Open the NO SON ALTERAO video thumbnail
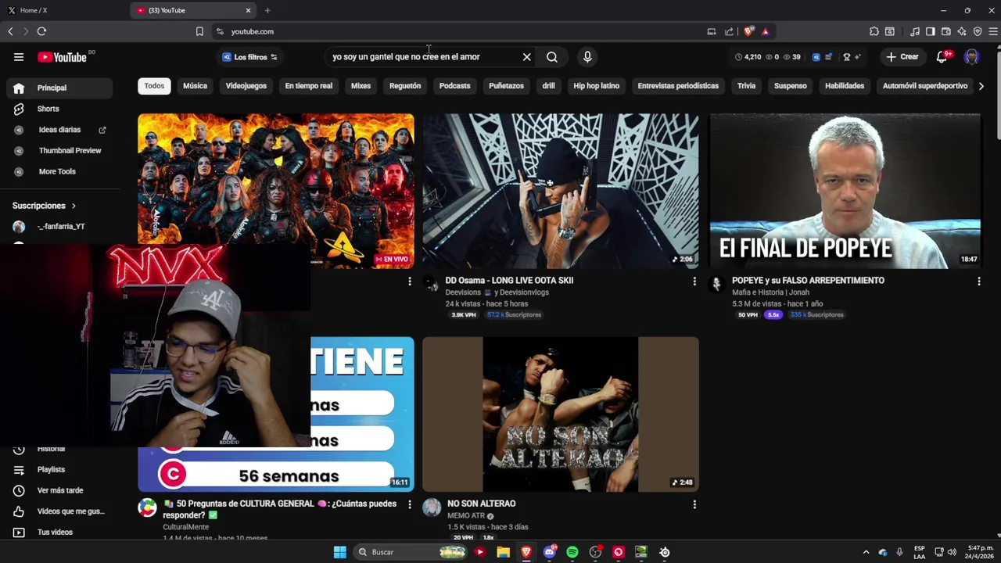Viewport: 1001px width, 563px height. (x=561, y=414)
